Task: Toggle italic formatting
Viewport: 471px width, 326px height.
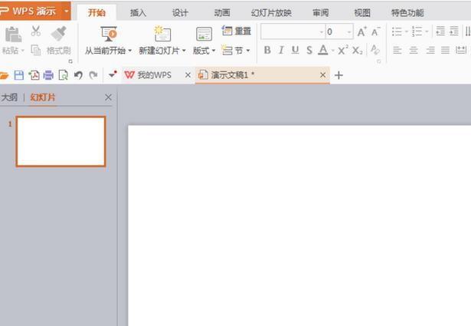Action: [281, 51]
